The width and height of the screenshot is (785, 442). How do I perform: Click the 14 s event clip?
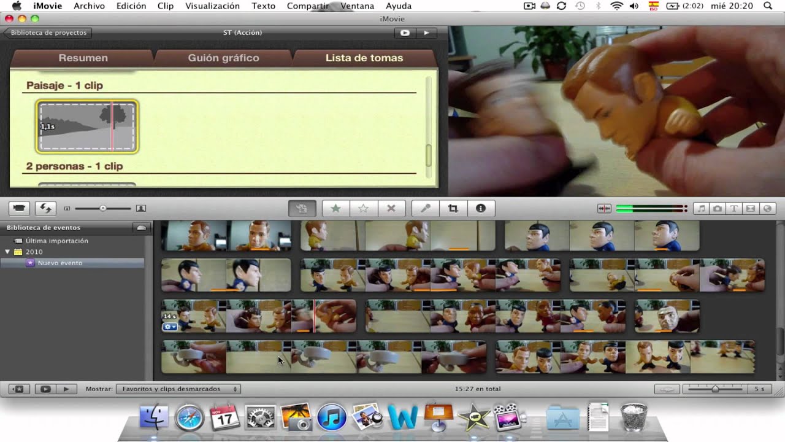coord(259,316)
